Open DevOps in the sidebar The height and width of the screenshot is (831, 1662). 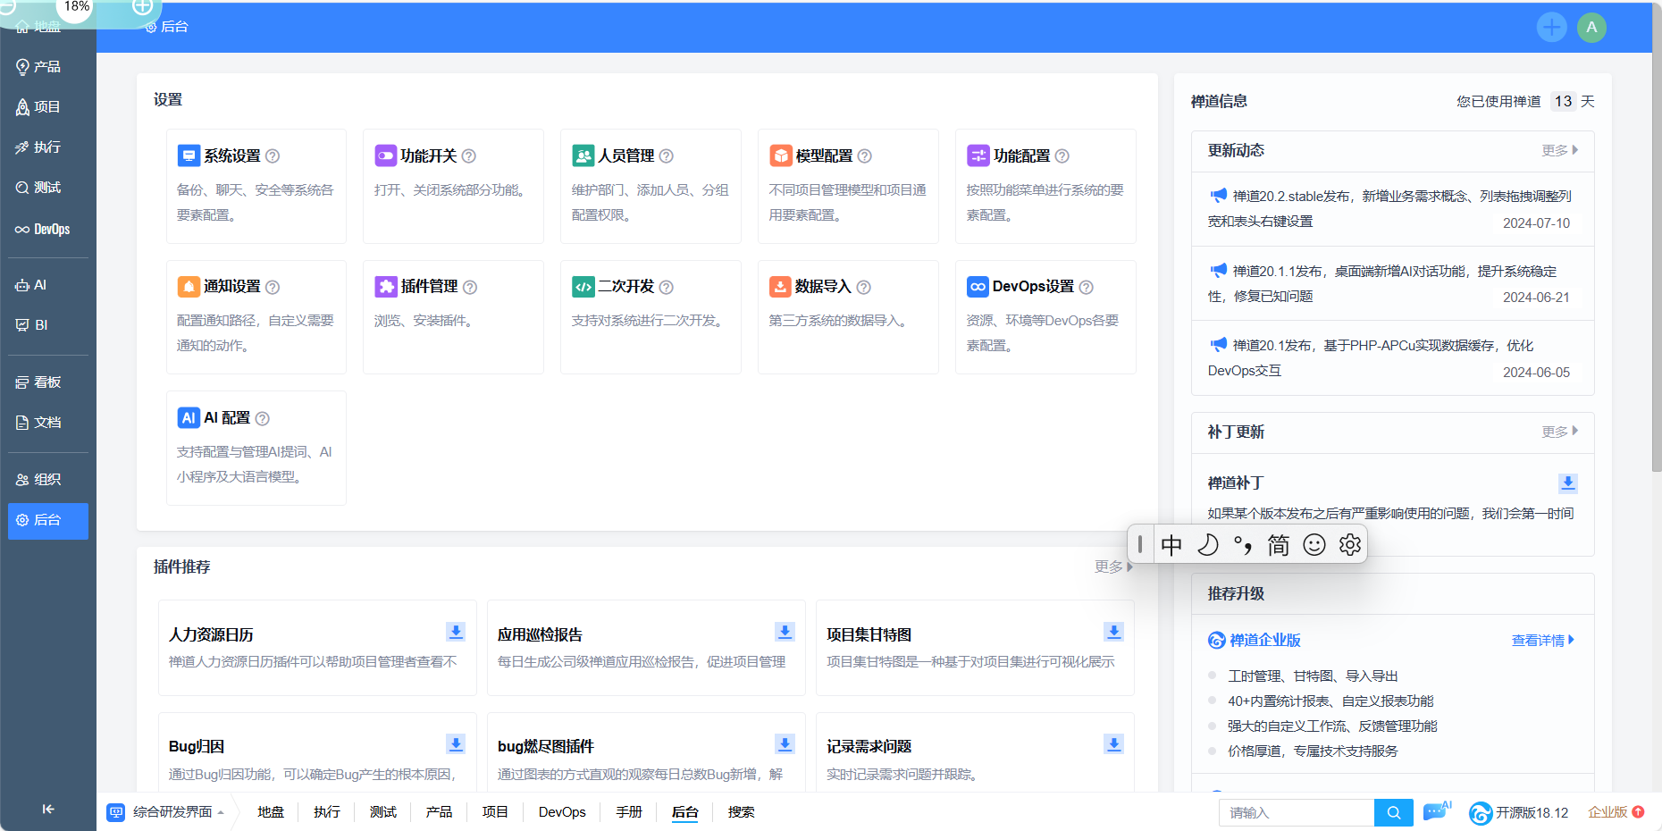point(47,229)
